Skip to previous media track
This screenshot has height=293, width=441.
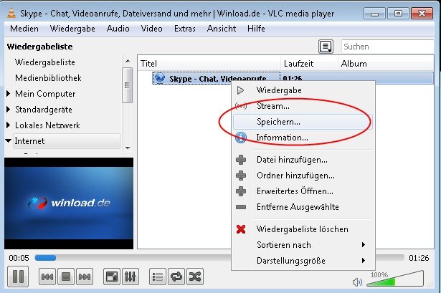point(47,277)
